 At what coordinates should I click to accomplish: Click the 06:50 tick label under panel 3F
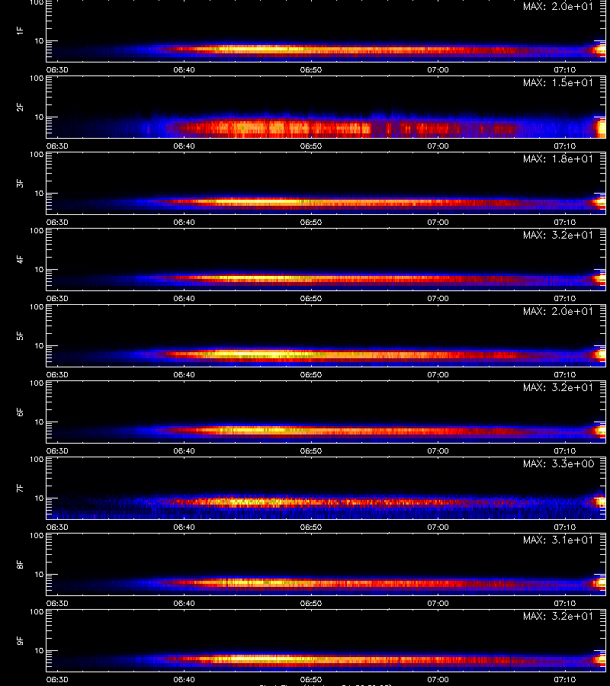(311, 222)
